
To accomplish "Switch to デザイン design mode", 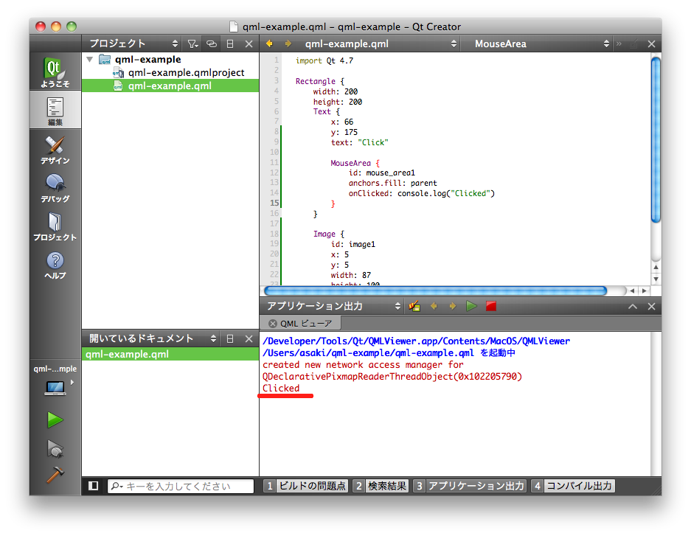I will (55, 150).
